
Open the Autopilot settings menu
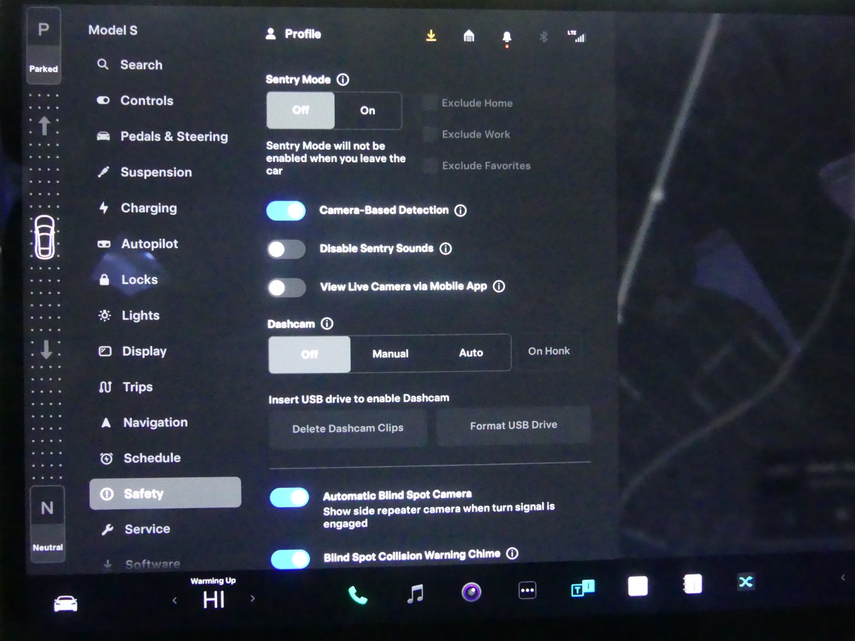[149, 244]
